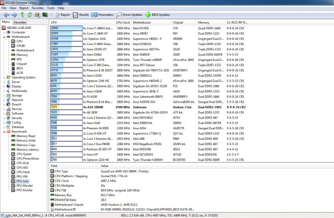Open the Report menu

point(24,8)
